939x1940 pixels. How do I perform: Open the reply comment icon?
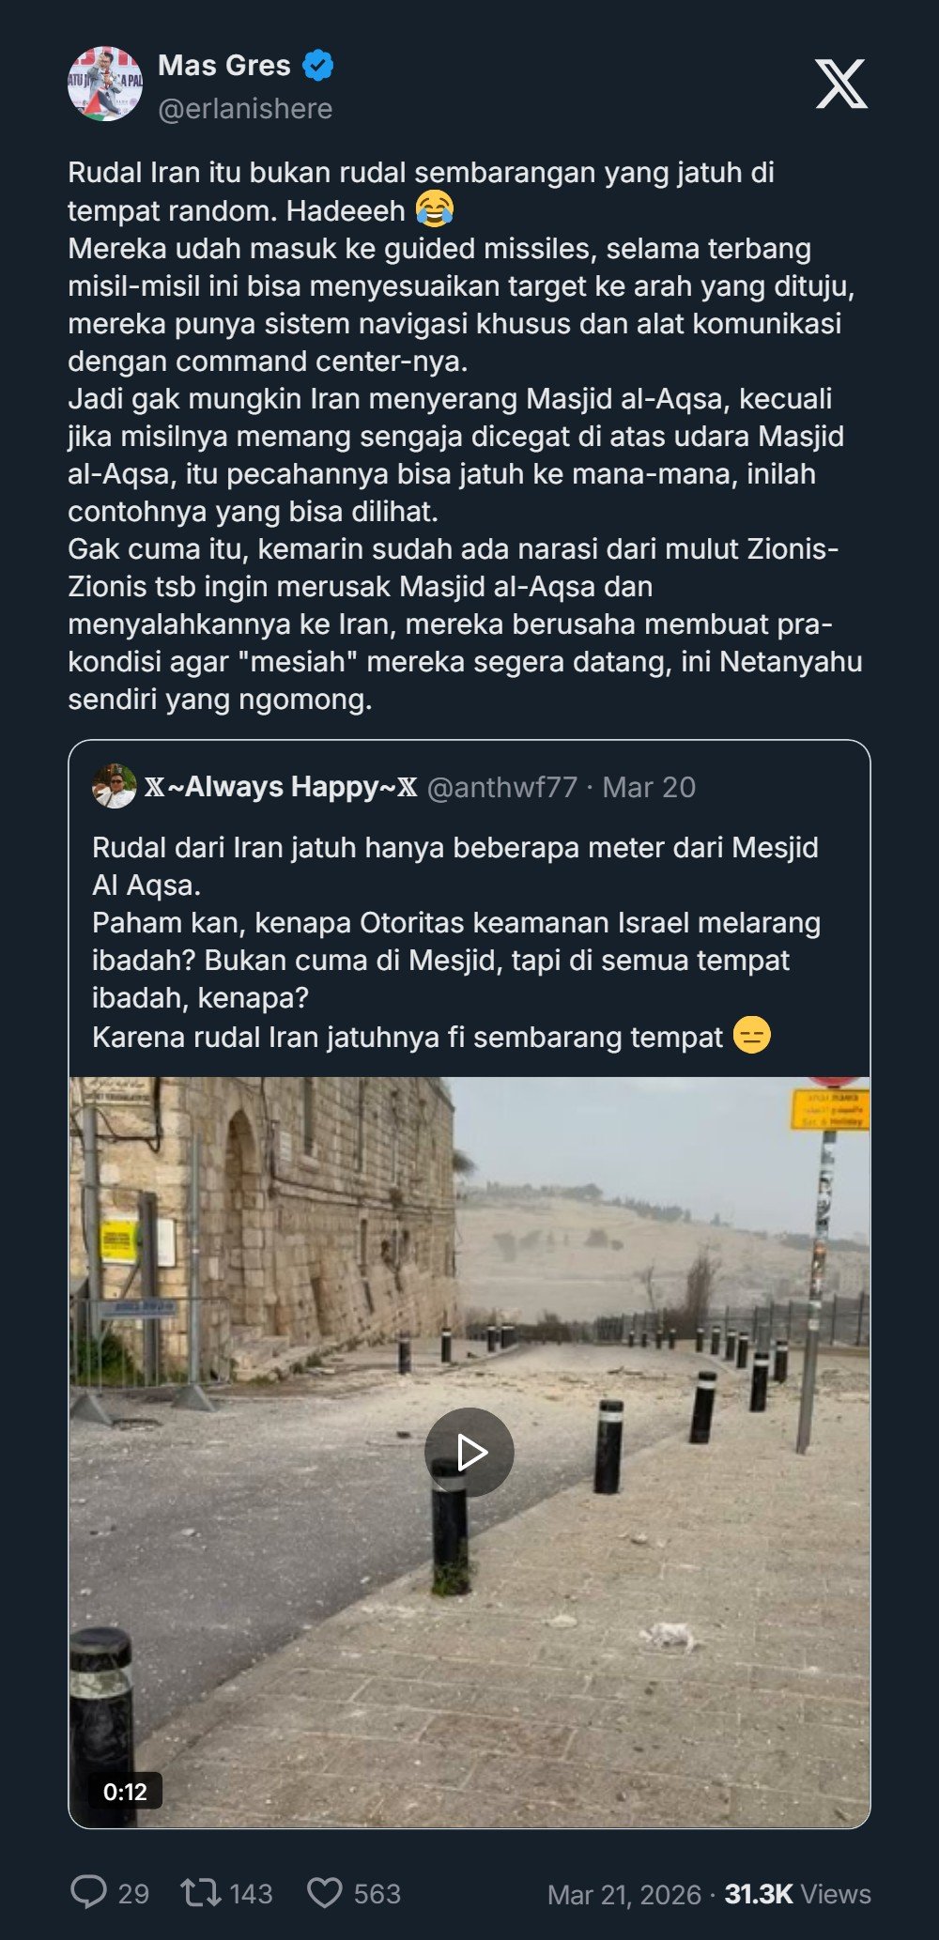pos(88,1892)
